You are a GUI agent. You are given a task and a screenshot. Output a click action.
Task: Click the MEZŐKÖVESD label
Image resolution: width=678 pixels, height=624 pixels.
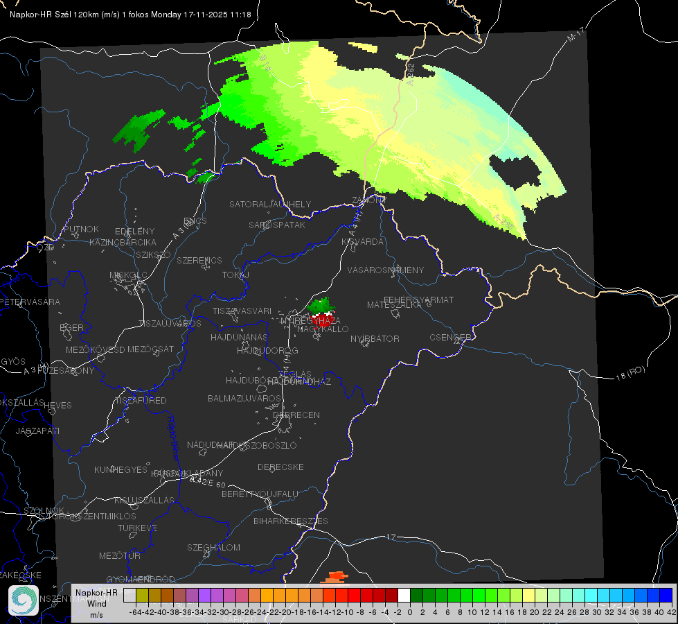pos(96,349)
